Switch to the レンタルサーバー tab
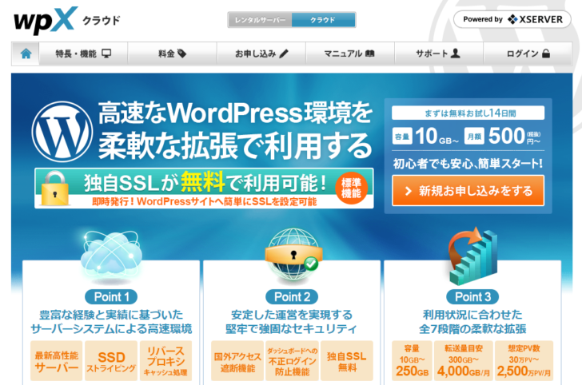 click(260, 20)
